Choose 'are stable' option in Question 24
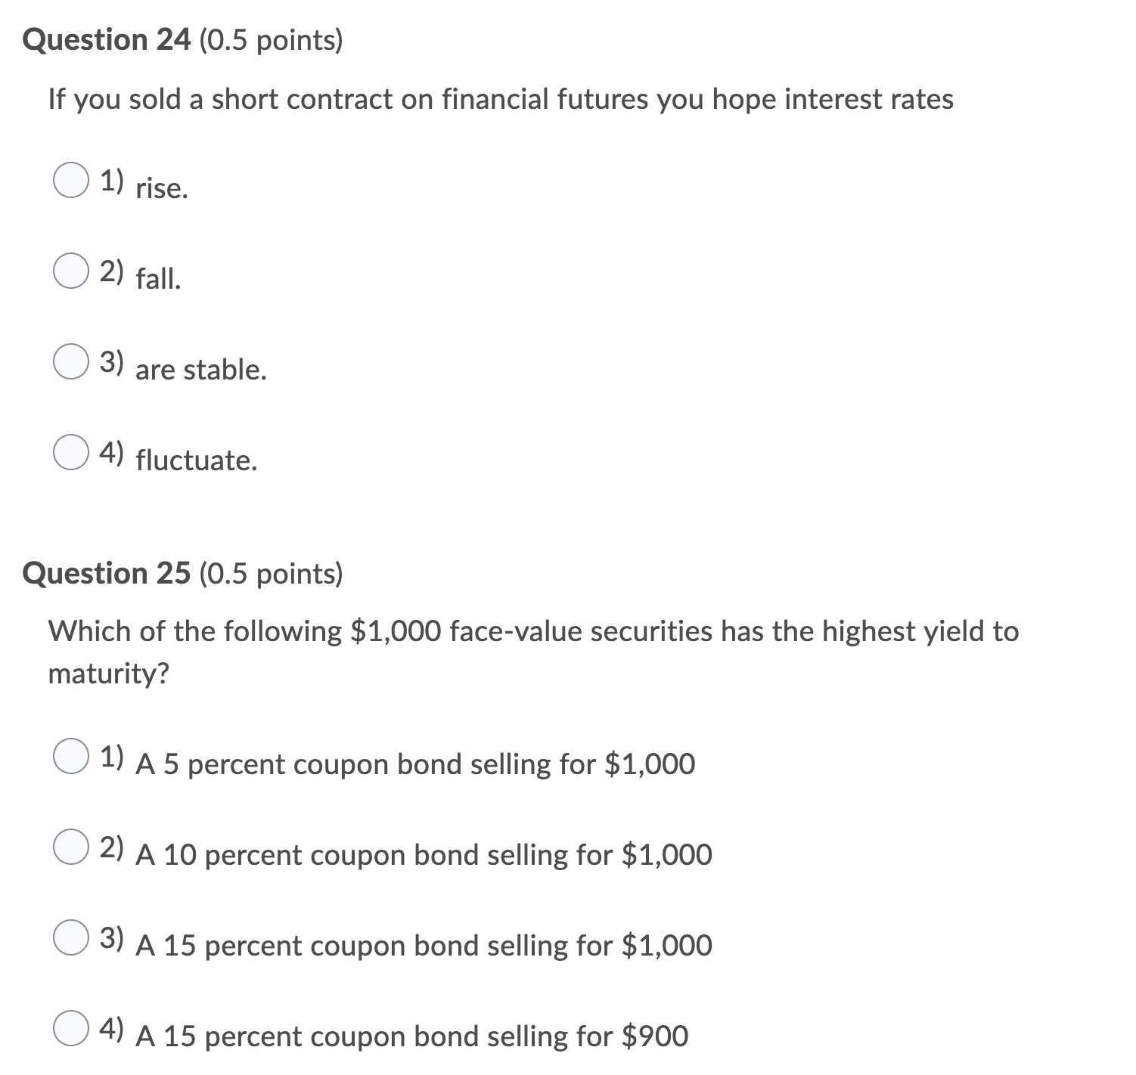The width and height of the screenshot is (1136, 1075). 72,361
